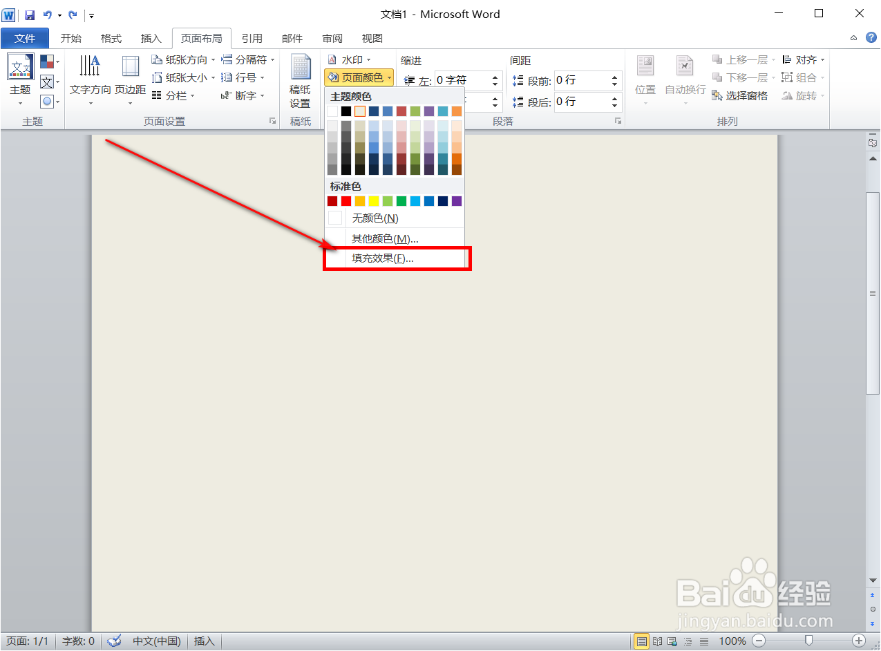Open paragraph dialog launcher
Screen dimensions: 881x651
click(618, 121)
